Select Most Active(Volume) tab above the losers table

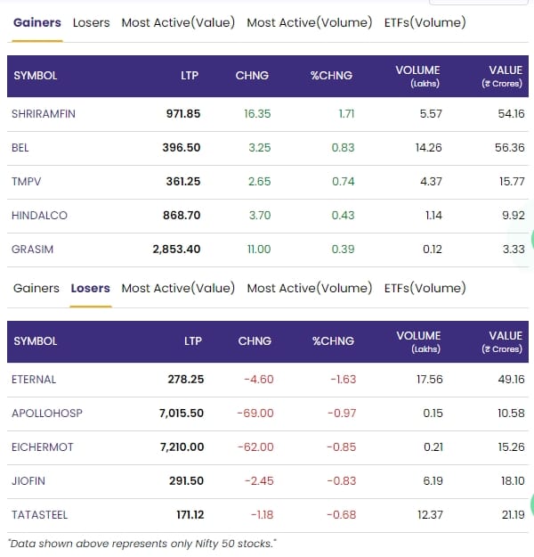[309, 288]
